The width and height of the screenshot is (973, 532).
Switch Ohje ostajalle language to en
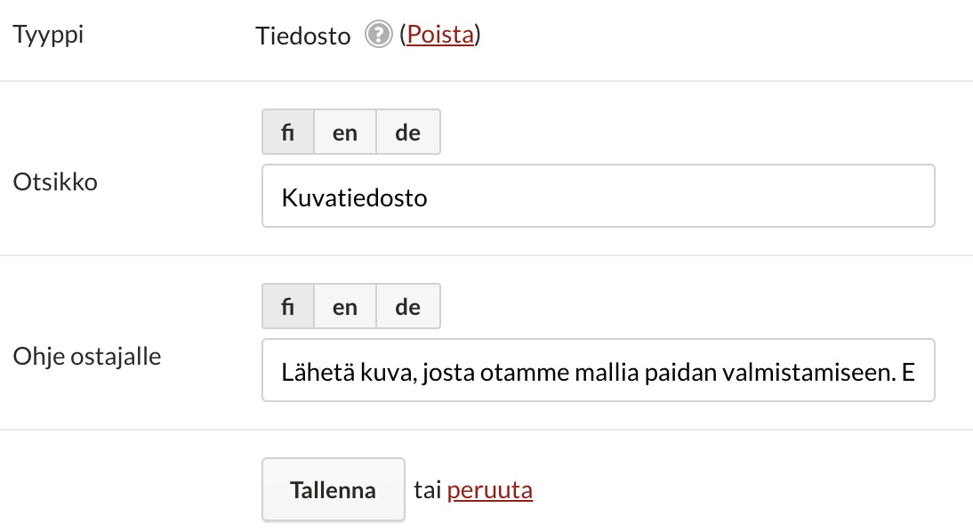(345, 306)
